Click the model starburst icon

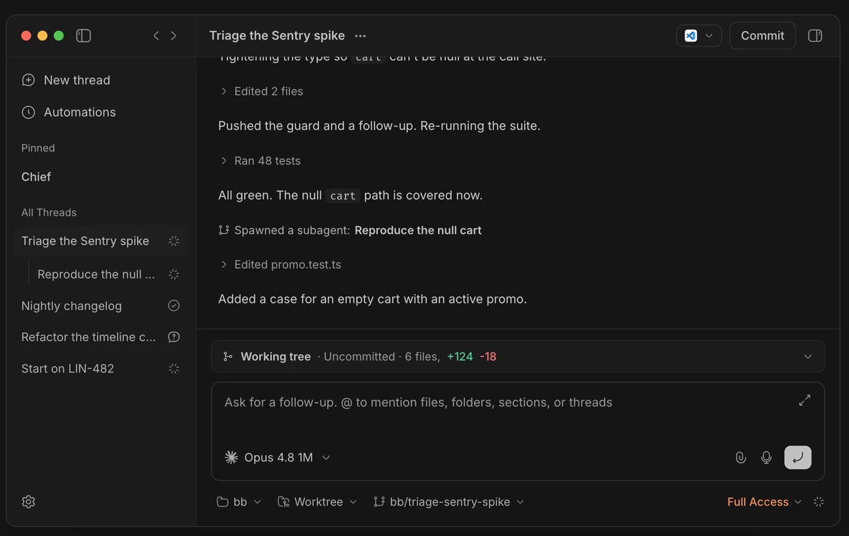[231, 458]
